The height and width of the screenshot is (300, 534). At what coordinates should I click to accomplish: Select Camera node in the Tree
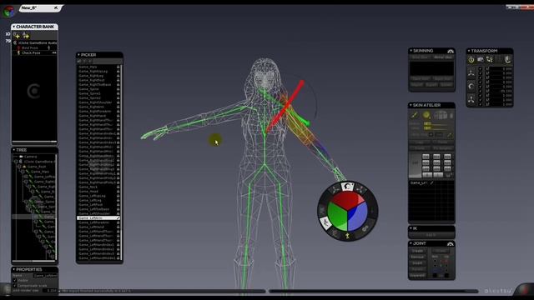[x=30, y=157]
